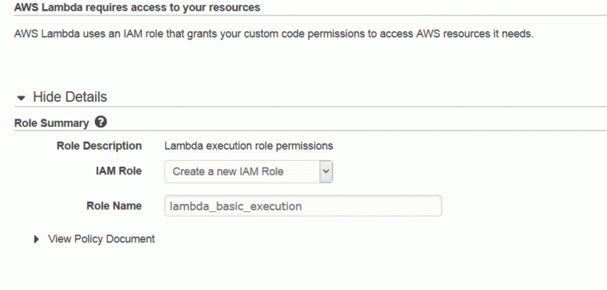Click the View Policy Document link
This screenshot has height=290, width=607.
pyautogui.click(x=101, y=239)
